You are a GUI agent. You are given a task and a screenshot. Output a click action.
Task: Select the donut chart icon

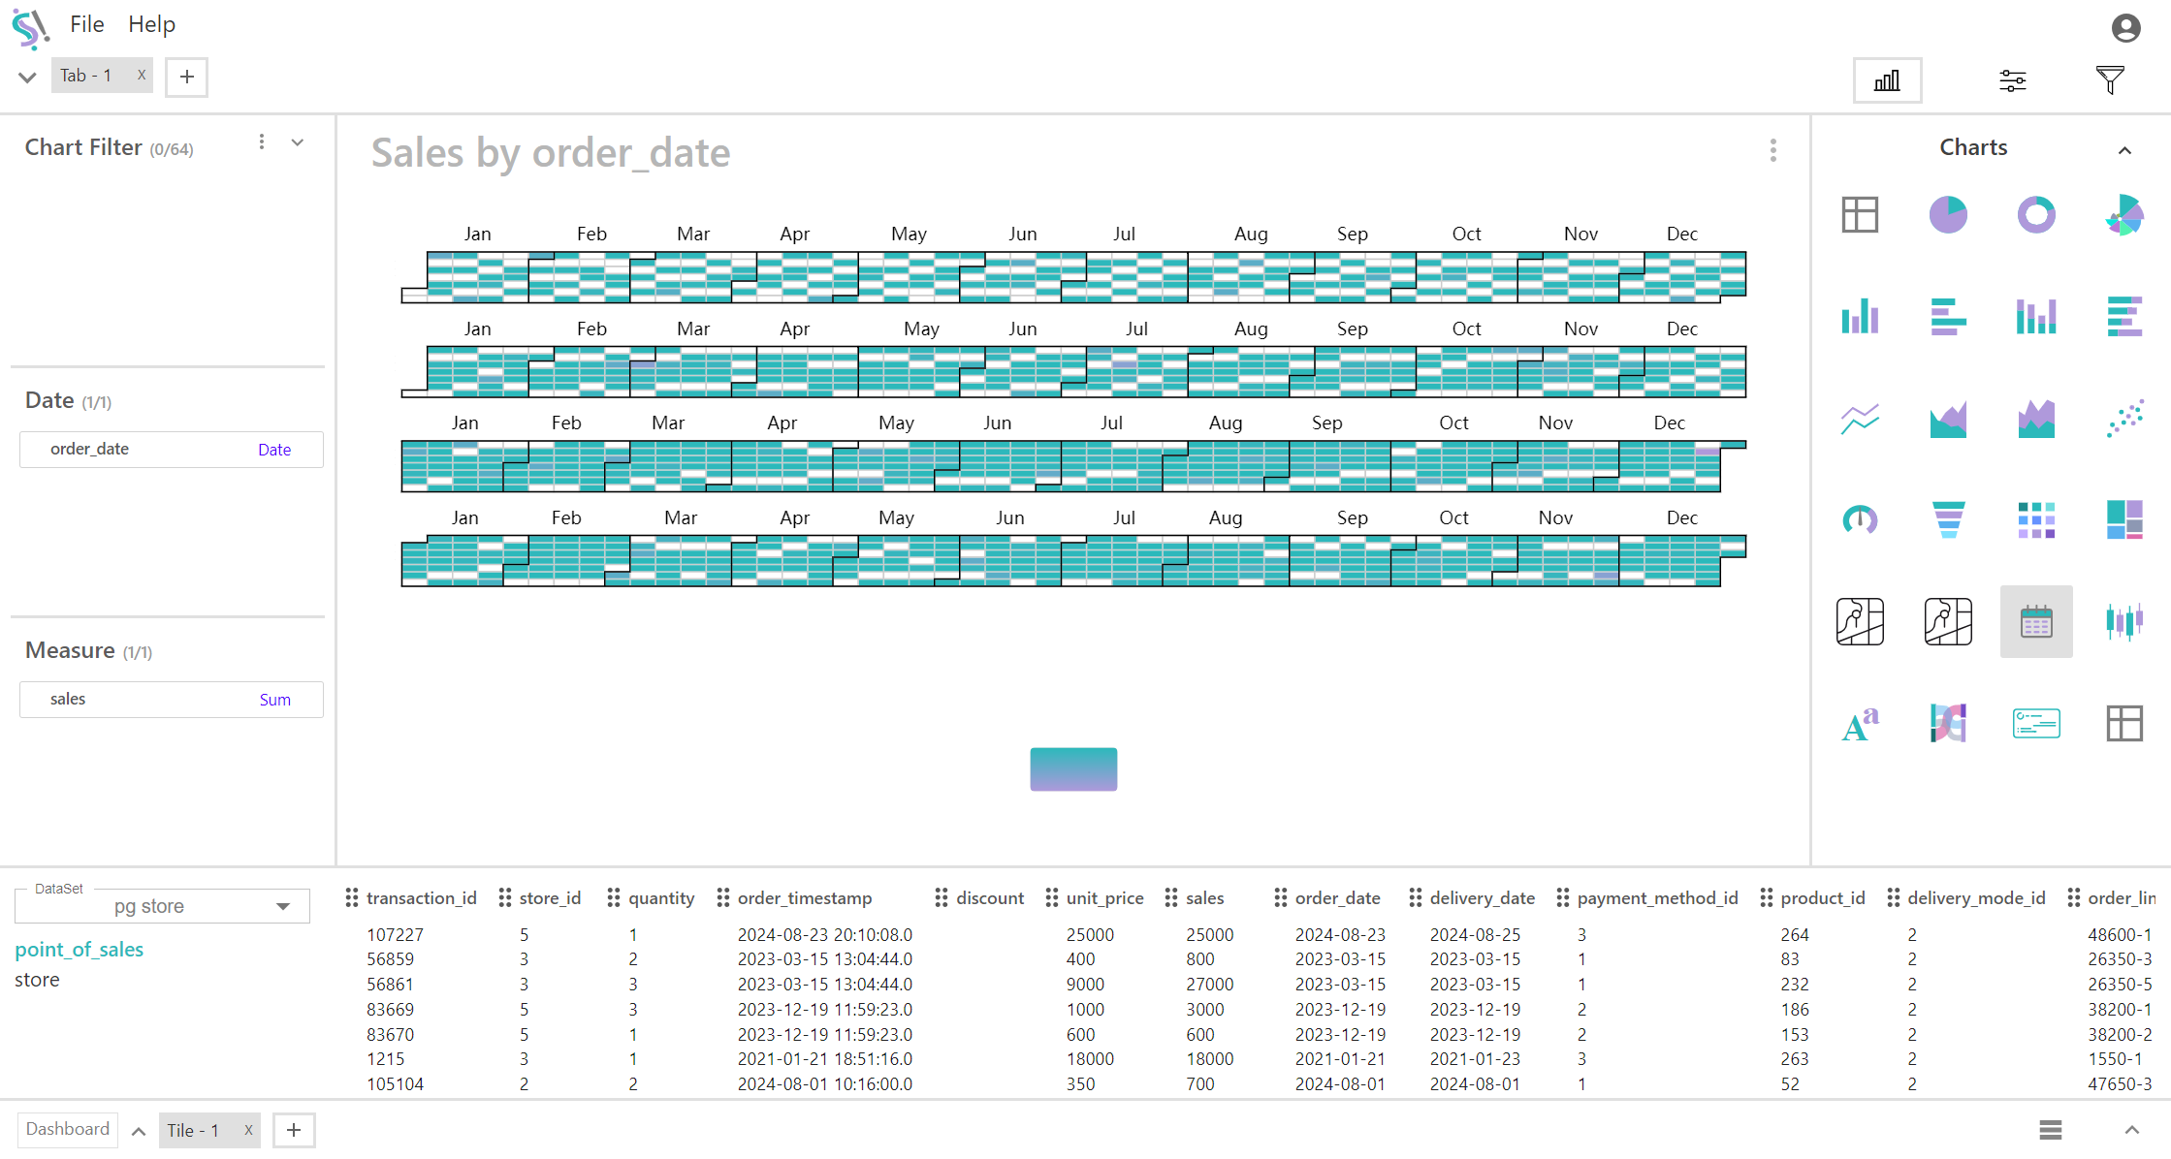pyautogui.click(x=2036, y=214)
